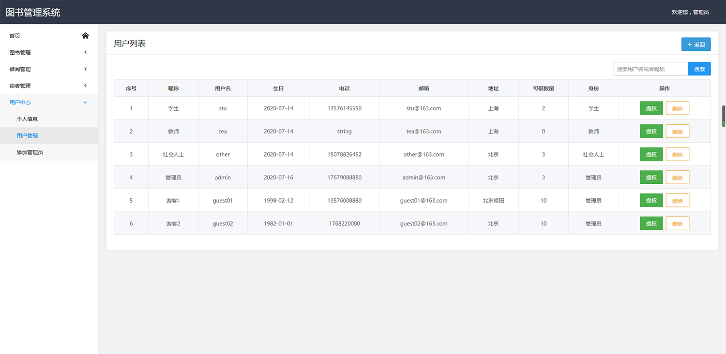Click 删除 for user tea
This screenshot has width=726, height=354.
678,132
